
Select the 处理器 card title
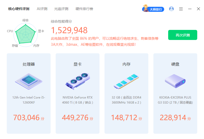pyautogui.click(x=29, y=64)
